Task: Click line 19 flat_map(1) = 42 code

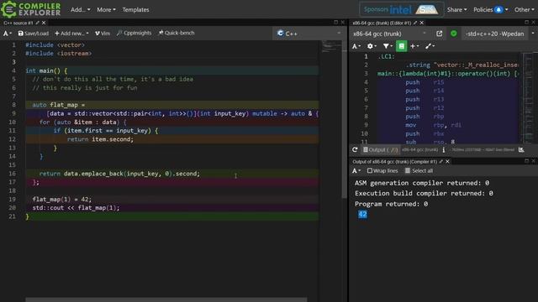Action: point(61,200)
